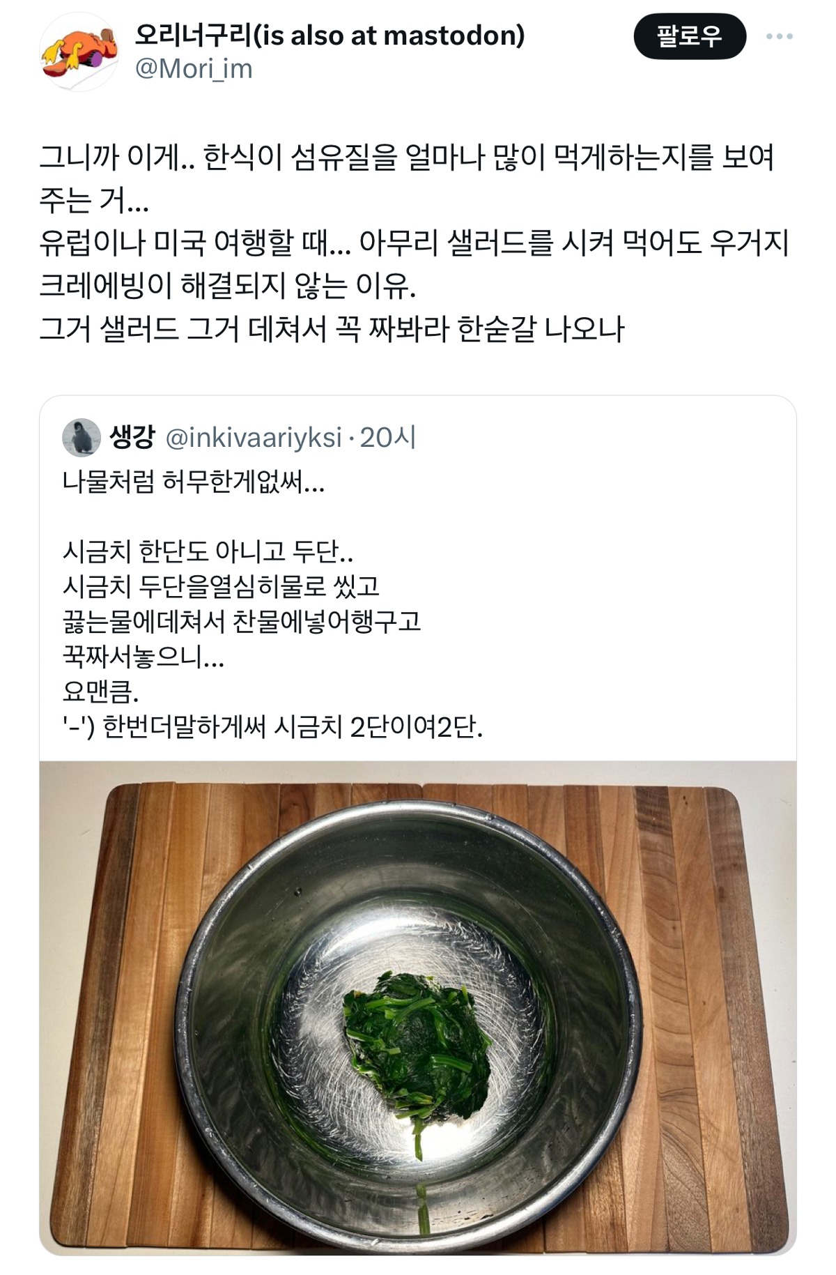Click the 20시 timestamp on quoted post
This screenshot has height=1275, width=836.
tap(387, 438)
